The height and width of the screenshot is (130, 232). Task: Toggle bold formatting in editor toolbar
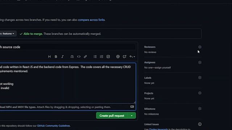coord(56,57)
